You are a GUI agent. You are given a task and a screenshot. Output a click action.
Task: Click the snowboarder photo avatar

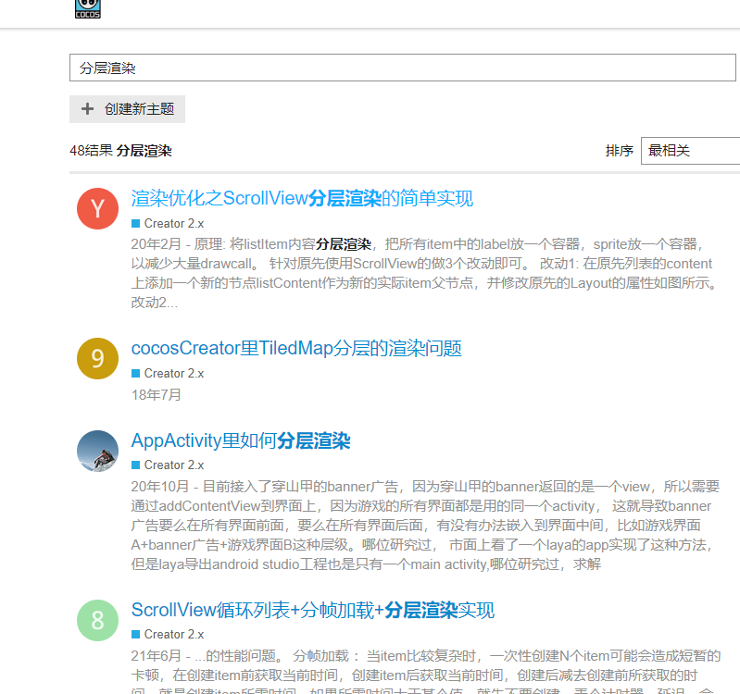pyautogui.click(x=97, y=451)
